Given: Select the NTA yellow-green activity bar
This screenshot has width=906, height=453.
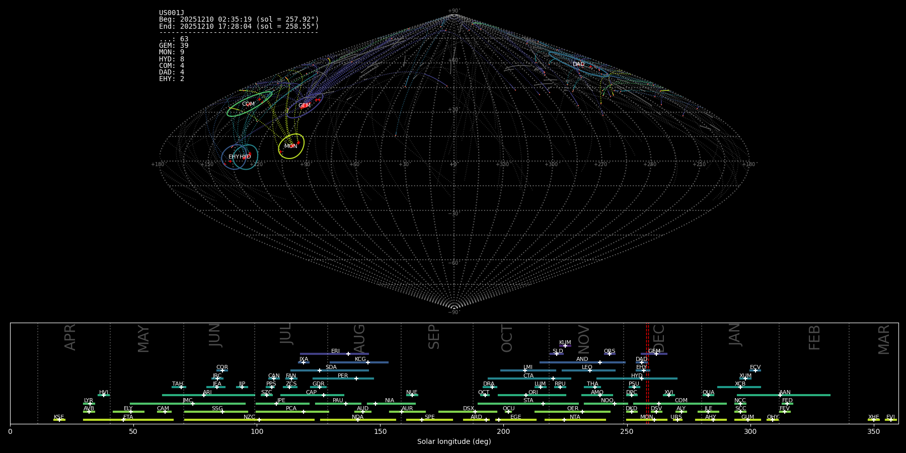Looking at the screenshot, I should pos(575,420).
